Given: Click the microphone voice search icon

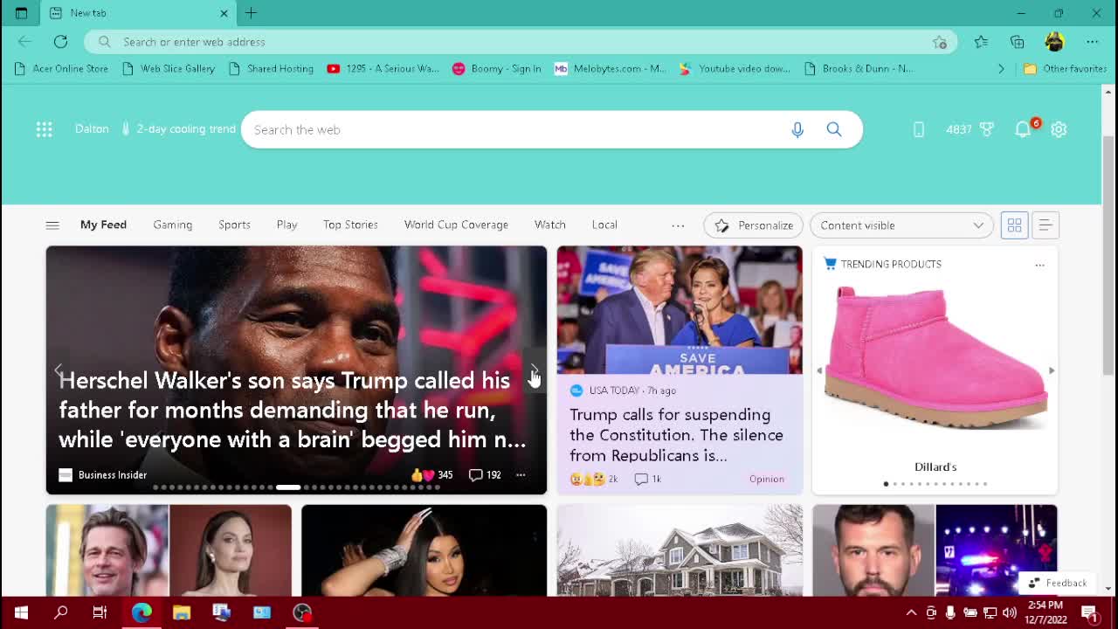Looking at the screenshot, I should point(797,129).
